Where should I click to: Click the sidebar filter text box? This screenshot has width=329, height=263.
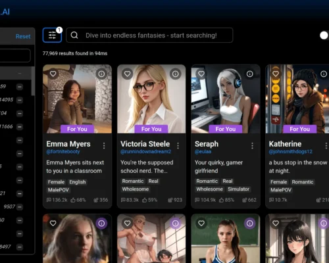point(15,55)
